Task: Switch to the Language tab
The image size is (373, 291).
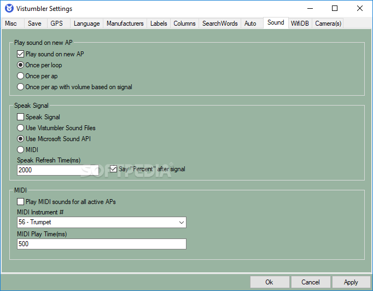Action: coord(86,24)
